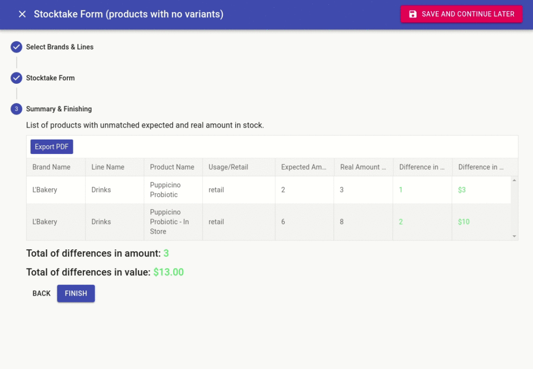
Task: Click real amount 3 in first row
Action: pyautogui.click(x=341, y=189)
